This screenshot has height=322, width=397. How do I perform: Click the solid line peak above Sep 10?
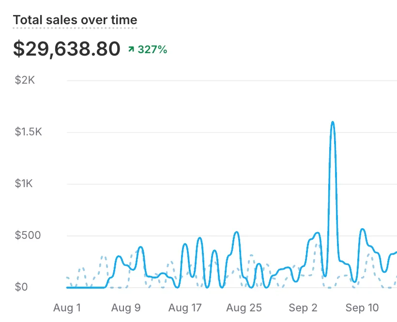362,229
